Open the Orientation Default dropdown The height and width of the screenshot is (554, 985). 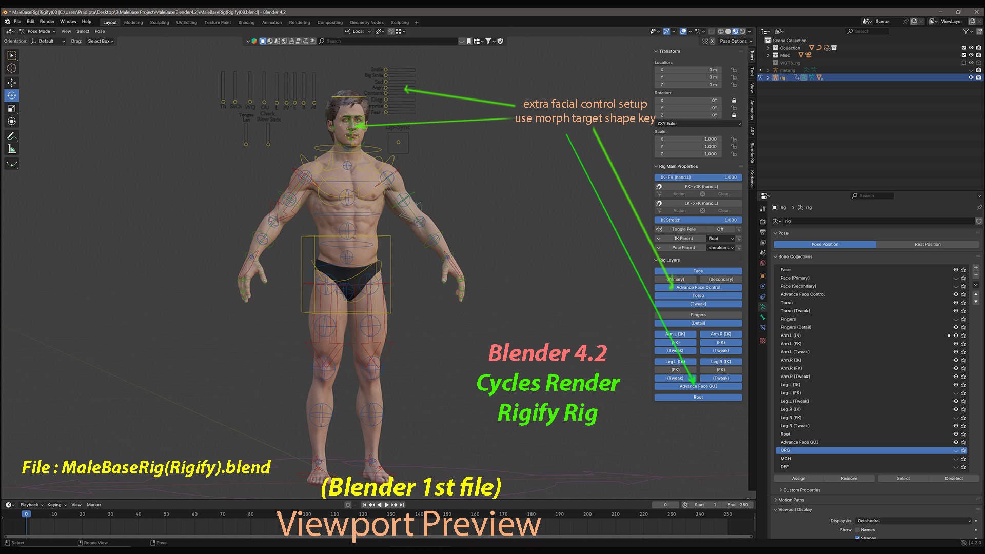(x=48, y=41)
